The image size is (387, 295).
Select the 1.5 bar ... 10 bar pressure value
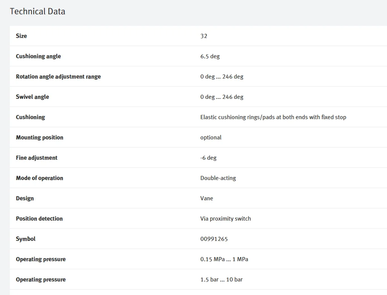221,280
